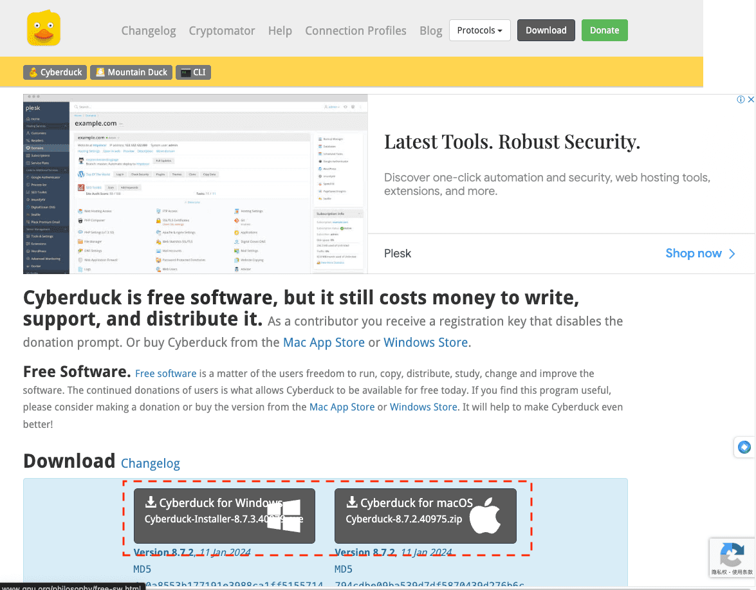Expand the Protocols dropdown
The image size is (756, 590).
tap(479, 30)
